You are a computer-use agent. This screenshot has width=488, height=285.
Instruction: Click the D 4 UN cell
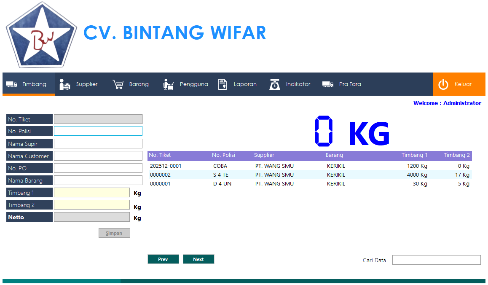tap(222, 183)
